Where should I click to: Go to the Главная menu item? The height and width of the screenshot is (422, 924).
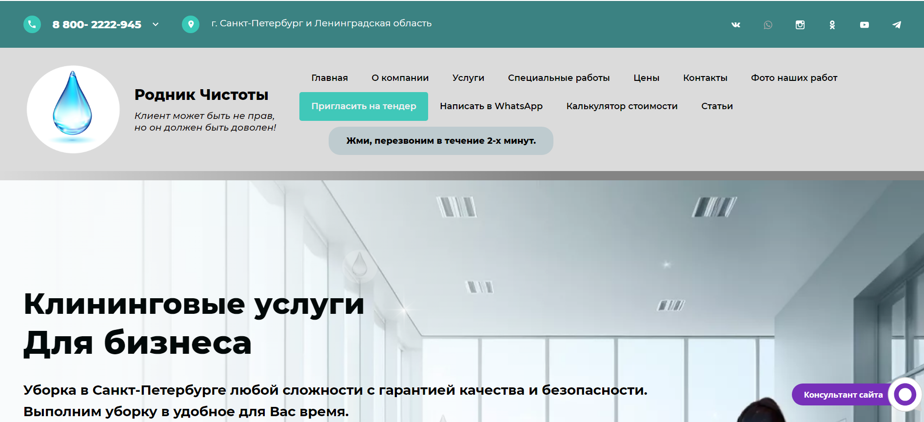click(x=330, y=78)
